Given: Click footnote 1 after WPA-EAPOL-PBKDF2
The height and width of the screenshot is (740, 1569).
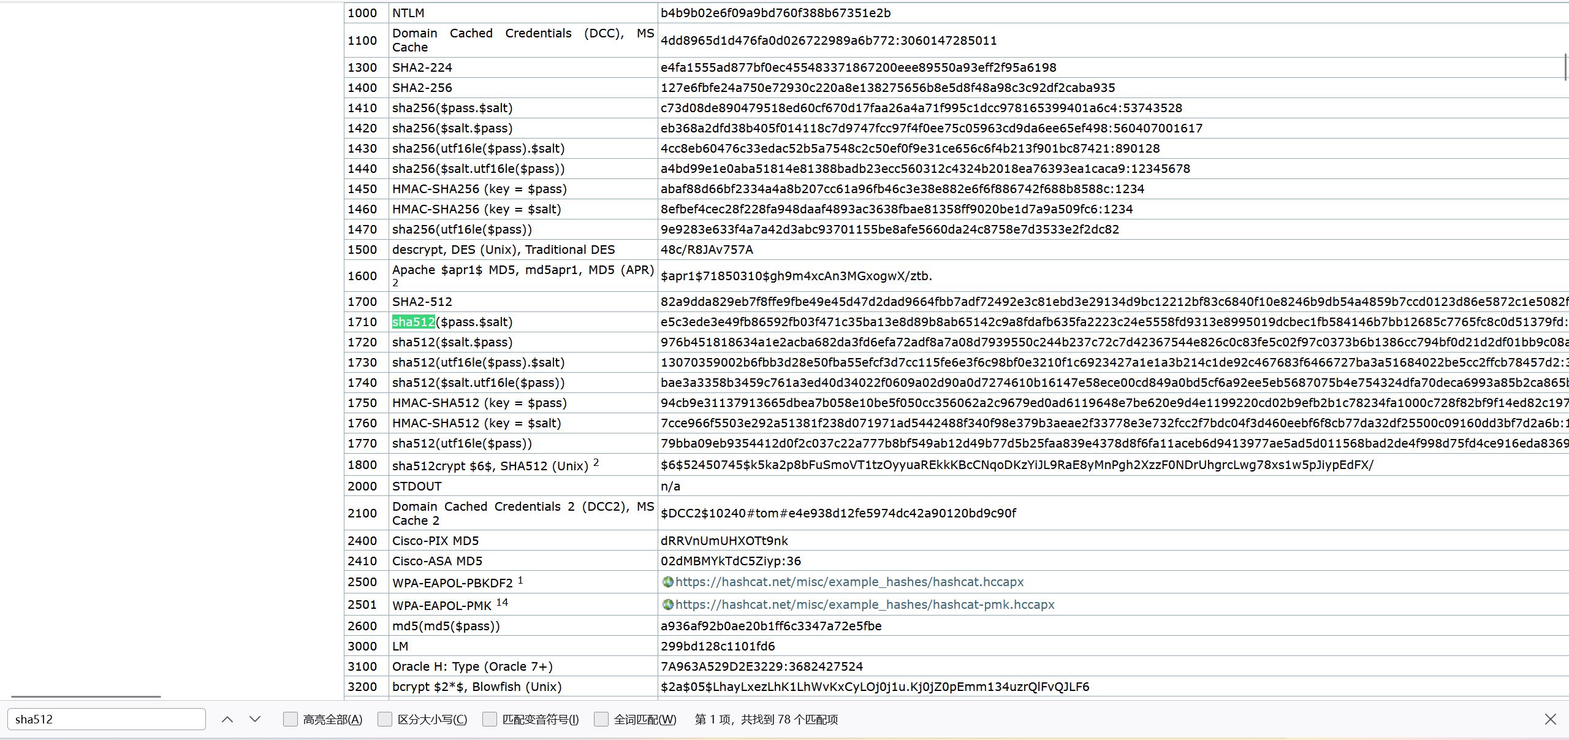Looking at the screenshot, I should tap(520, 580).
